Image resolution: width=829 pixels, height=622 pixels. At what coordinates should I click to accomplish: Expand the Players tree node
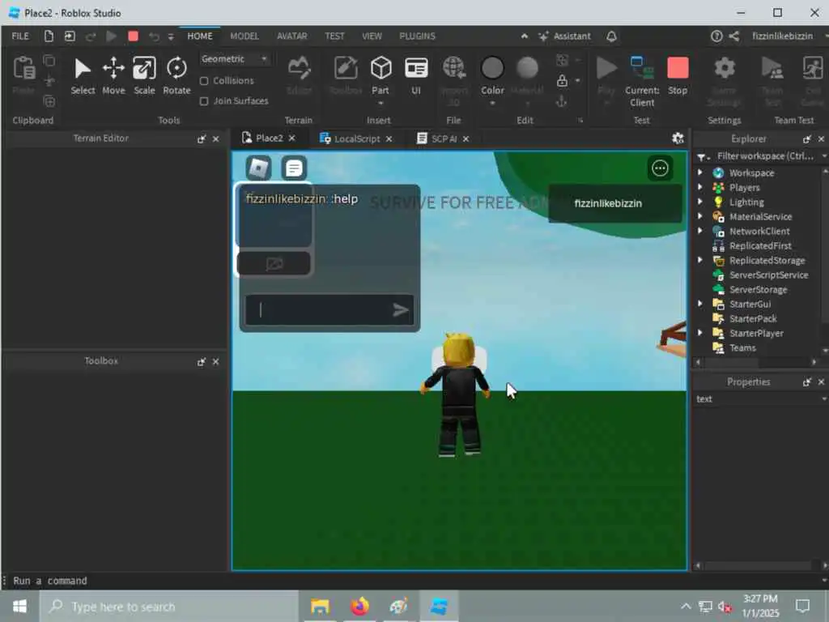tap(700, 187)
